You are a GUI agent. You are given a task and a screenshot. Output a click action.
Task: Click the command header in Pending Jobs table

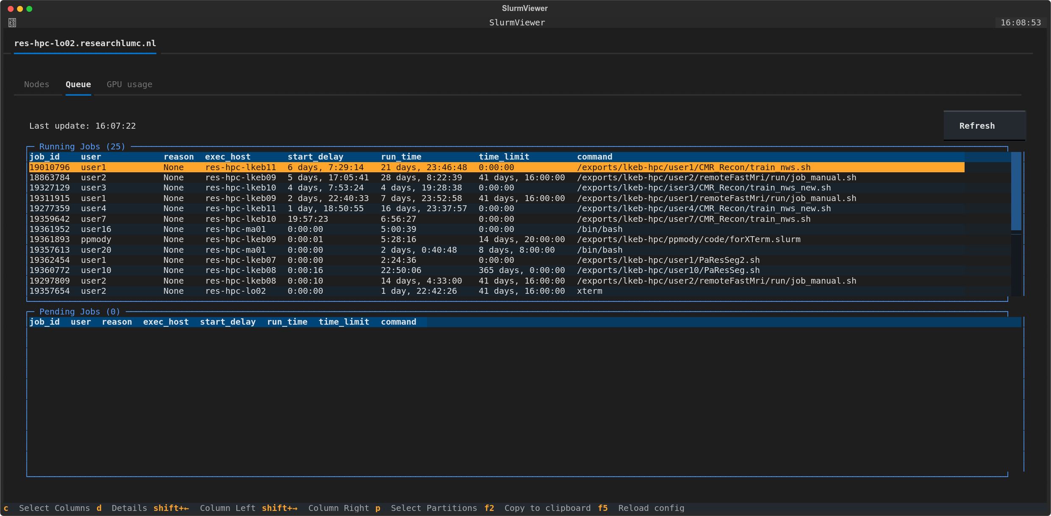pos(398,322)
